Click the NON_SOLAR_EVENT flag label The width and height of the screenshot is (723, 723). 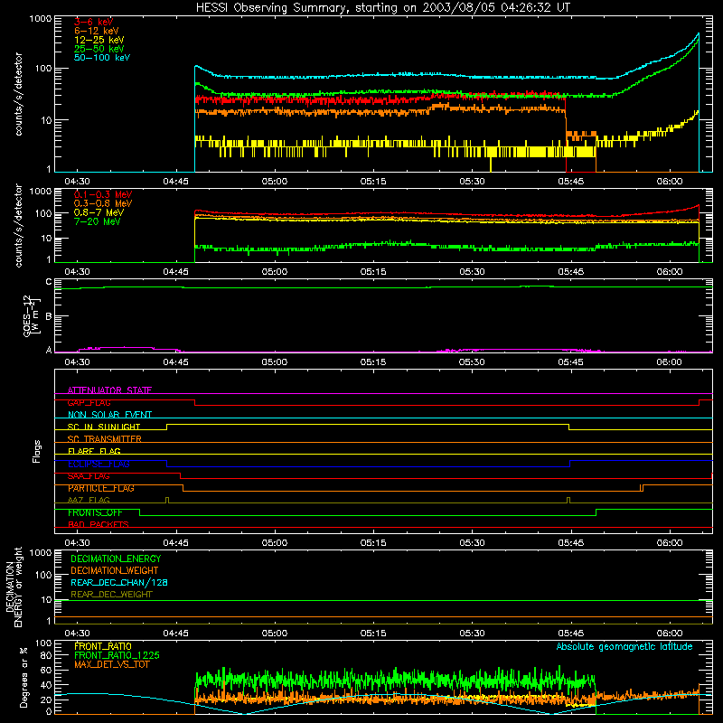pyautogui.click(x=109, y=415)
